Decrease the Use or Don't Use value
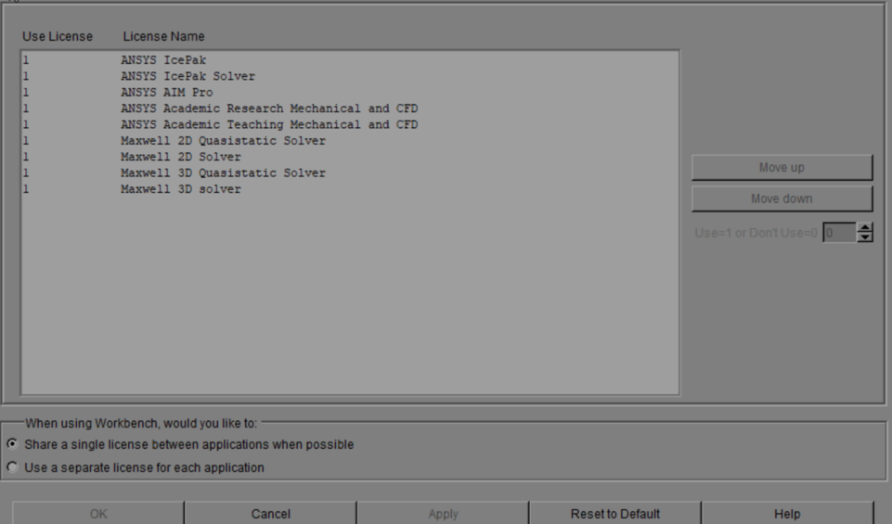 [x=865, y=237]
